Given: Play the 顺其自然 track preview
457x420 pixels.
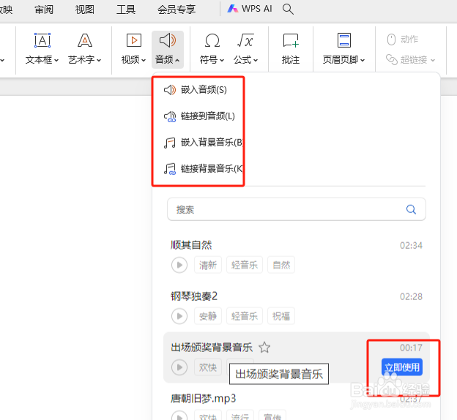Looking at the screenshot, I should [x=179, y=265].
